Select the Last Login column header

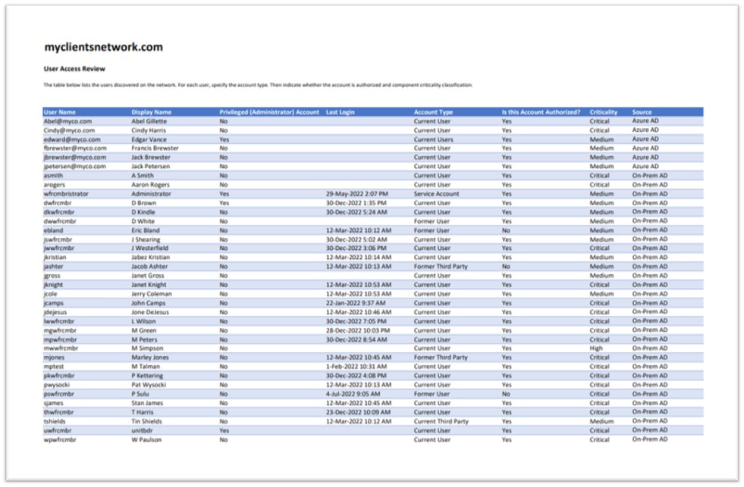pos(340,112)
